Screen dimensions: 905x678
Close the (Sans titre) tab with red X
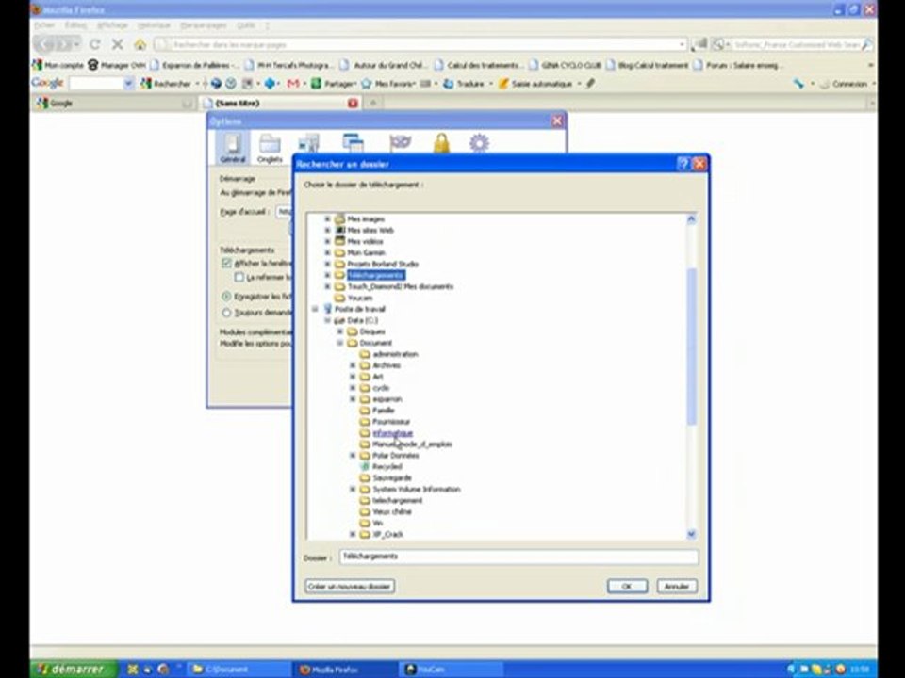click(x=353, y=104)
